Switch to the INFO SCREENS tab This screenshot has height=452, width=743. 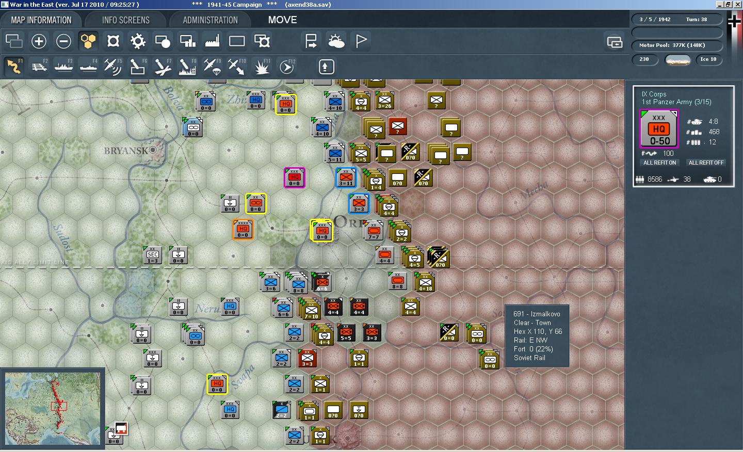pos(125,20)
